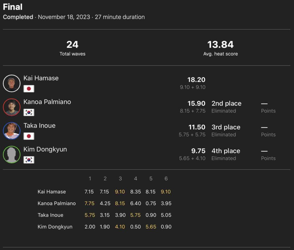
Task: Select Kanoa Palmiano's highlighted 8.15 wave score
Action: coord(120,203)
